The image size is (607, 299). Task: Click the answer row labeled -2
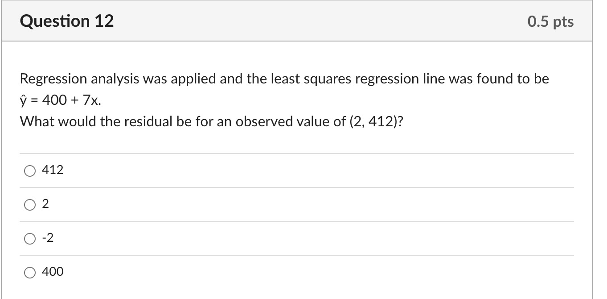coord(178,238)
